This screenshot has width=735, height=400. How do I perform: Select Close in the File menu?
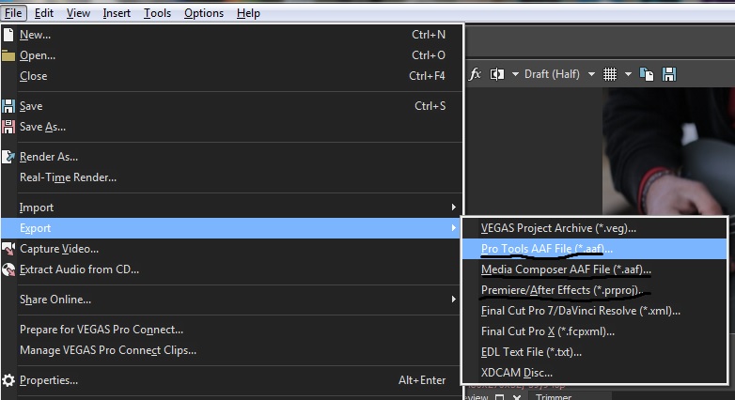click(x=232, y=76)
